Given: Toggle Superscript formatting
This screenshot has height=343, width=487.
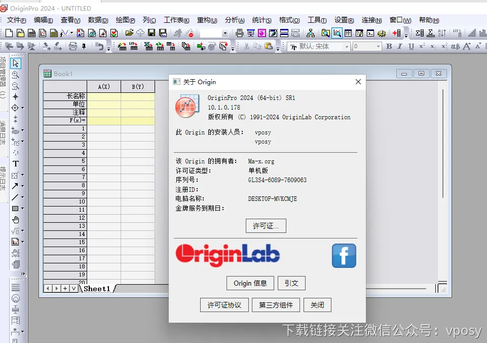Looking at the screenshot, I should pos(422,47).
